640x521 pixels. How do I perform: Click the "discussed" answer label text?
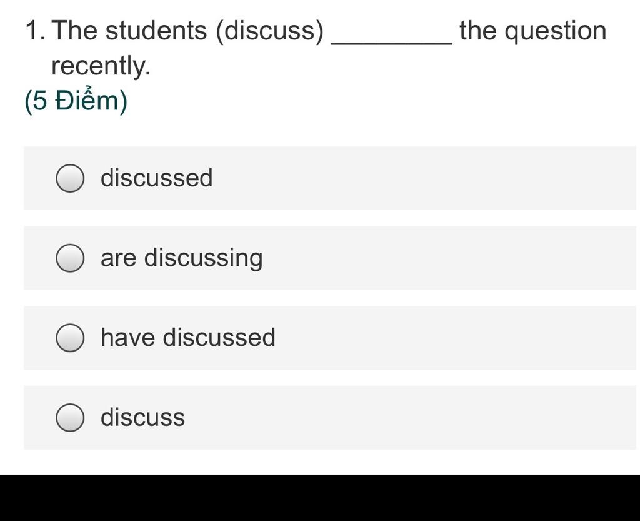tap(157, 178)
